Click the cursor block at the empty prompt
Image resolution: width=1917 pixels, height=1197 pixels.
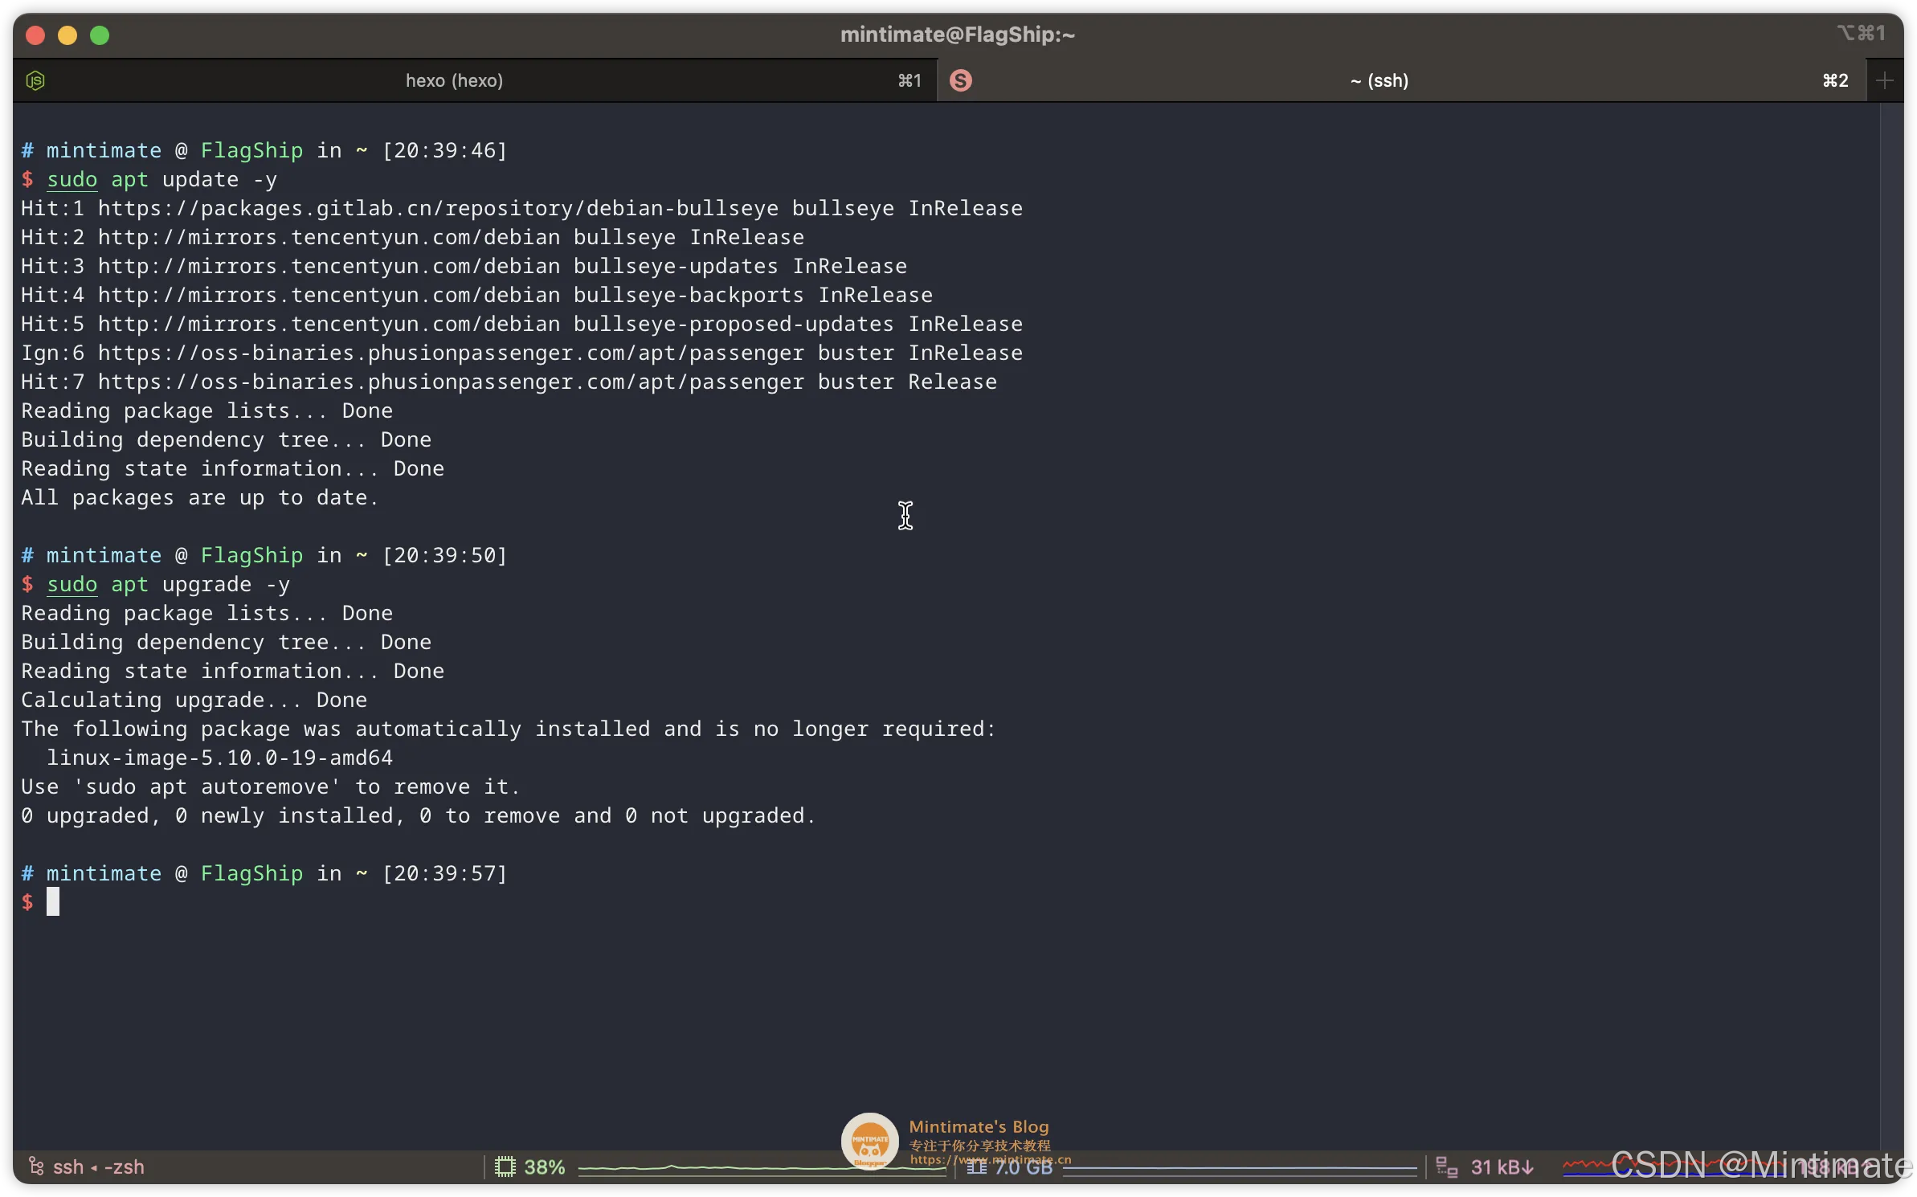53,902
